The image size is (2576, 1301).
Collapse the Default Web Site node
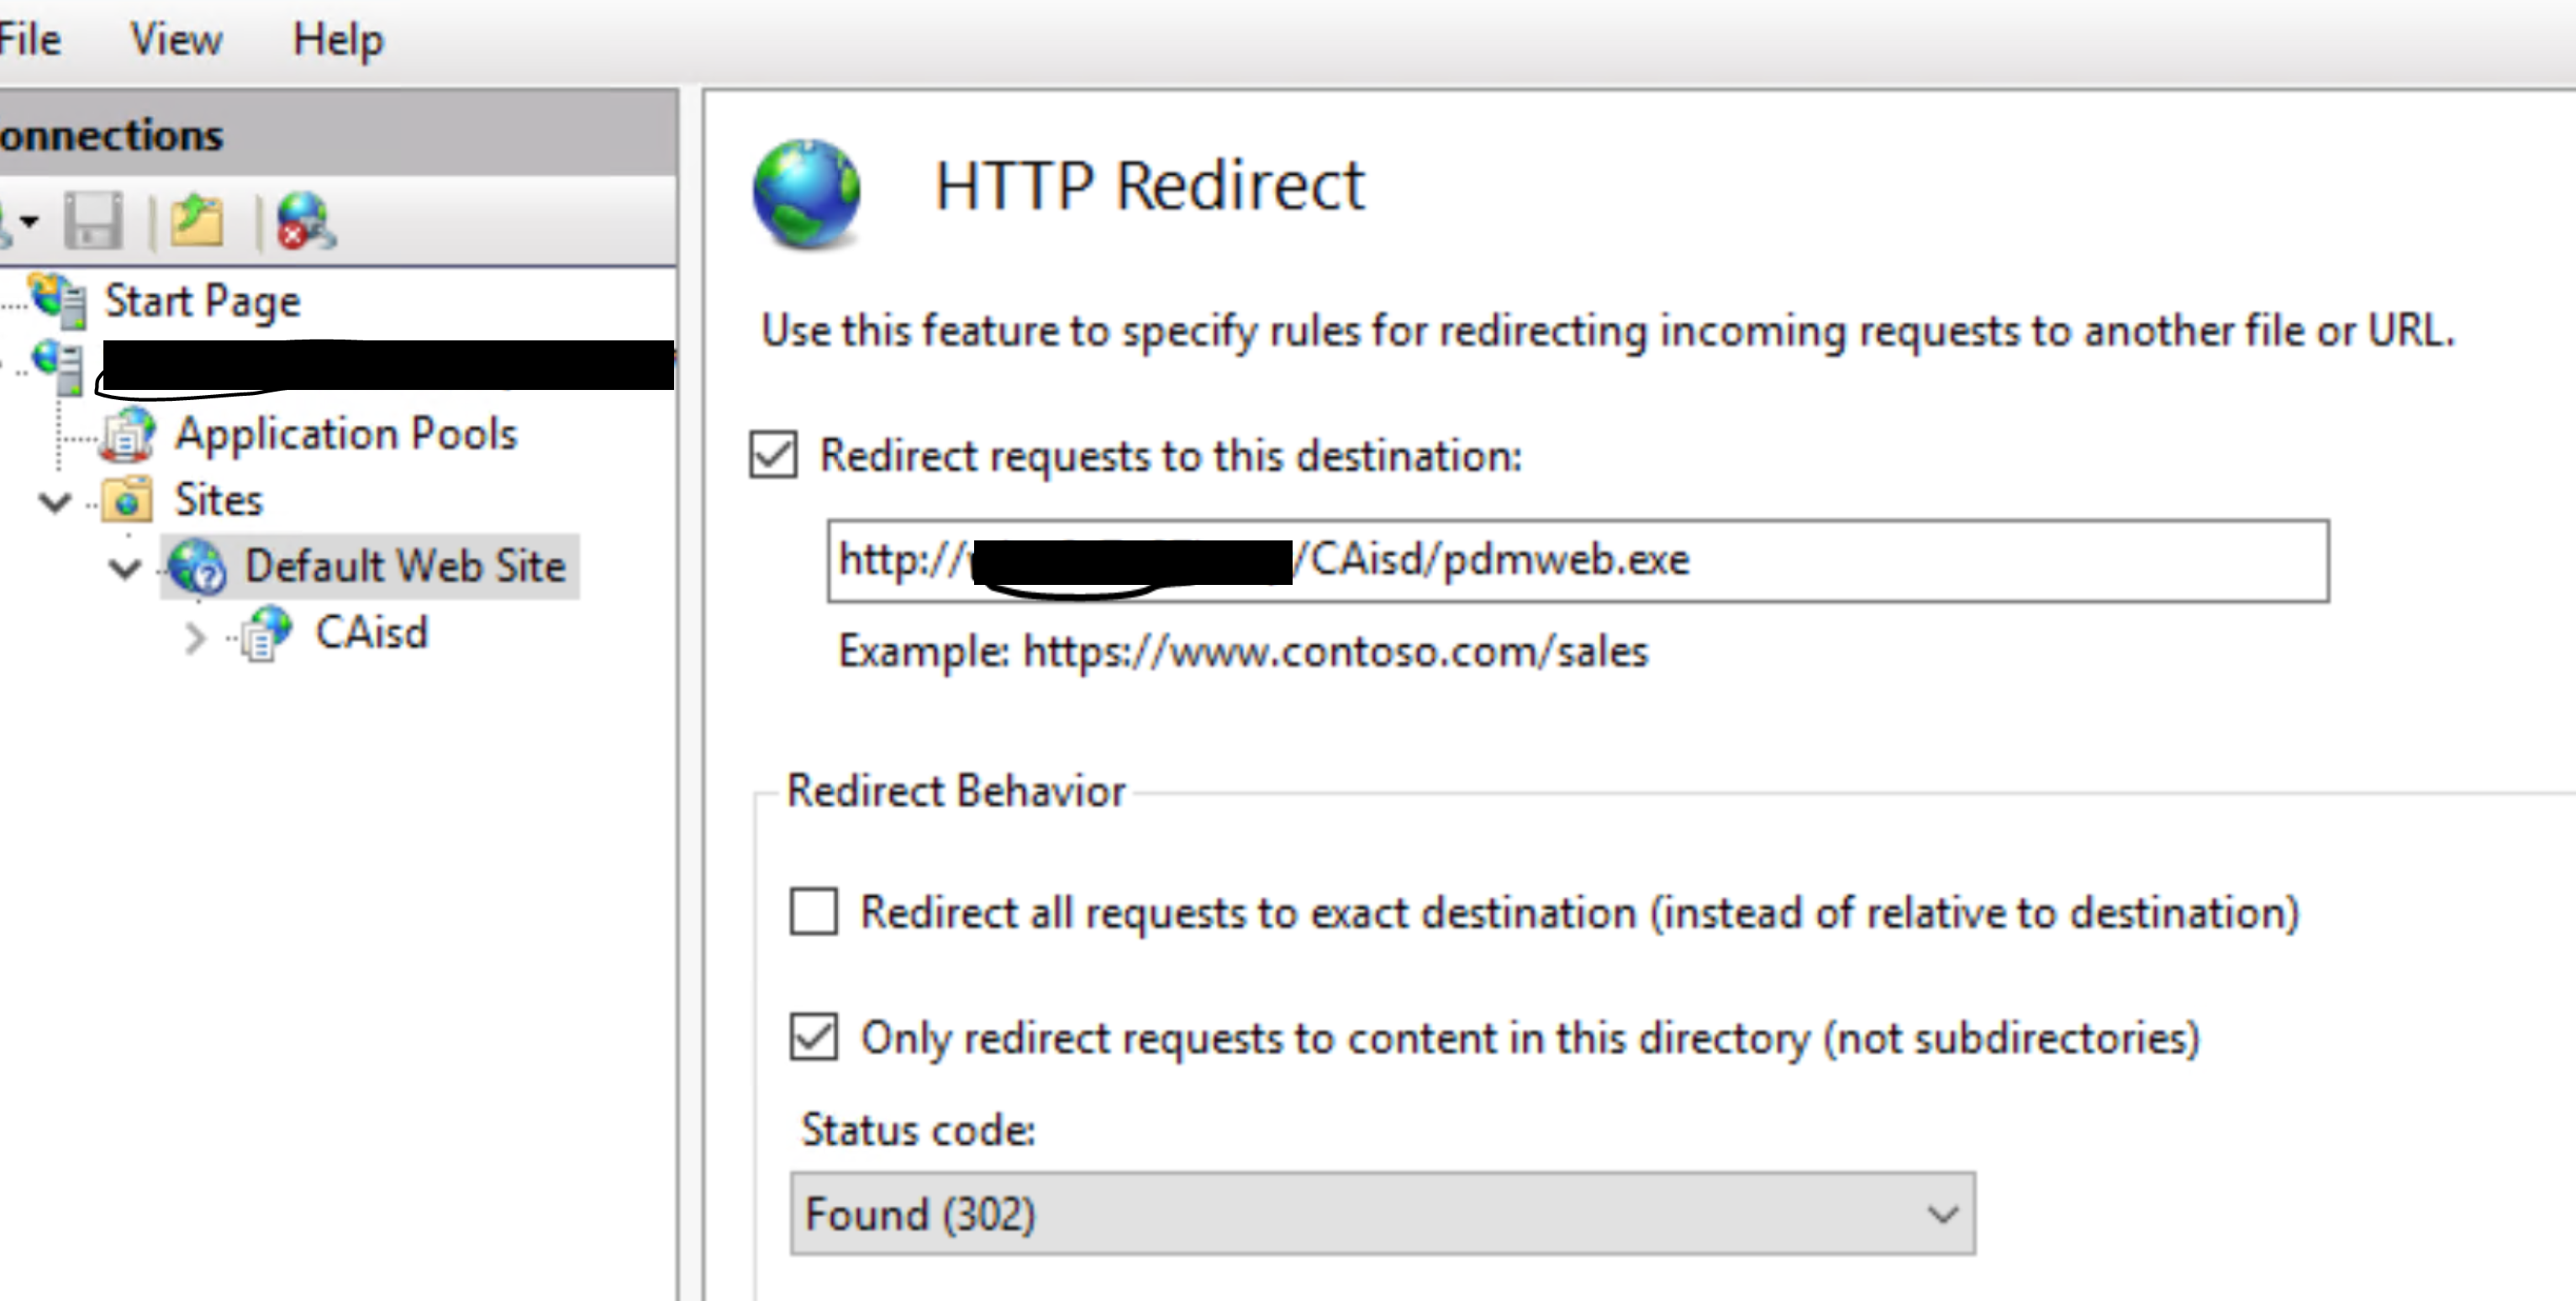(x=125, y=568)
